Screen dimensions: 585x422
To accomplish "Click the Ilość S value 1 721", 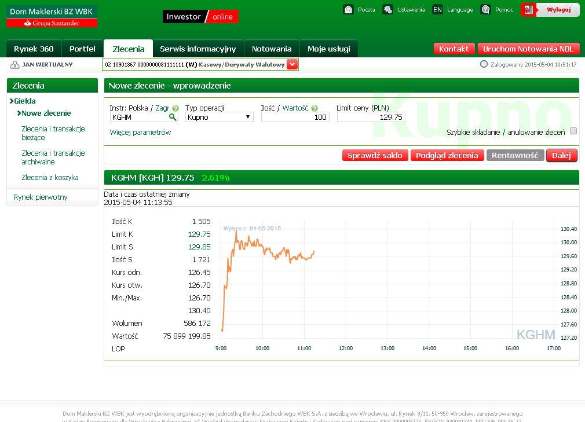I will (202, 259).
